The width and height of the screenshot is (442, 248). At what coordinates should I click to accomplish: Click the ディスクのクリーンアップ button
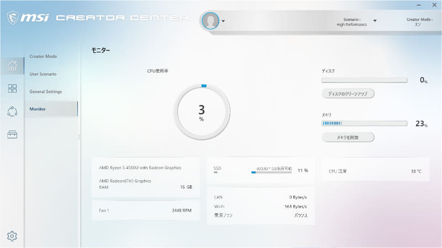click(348, 94)
